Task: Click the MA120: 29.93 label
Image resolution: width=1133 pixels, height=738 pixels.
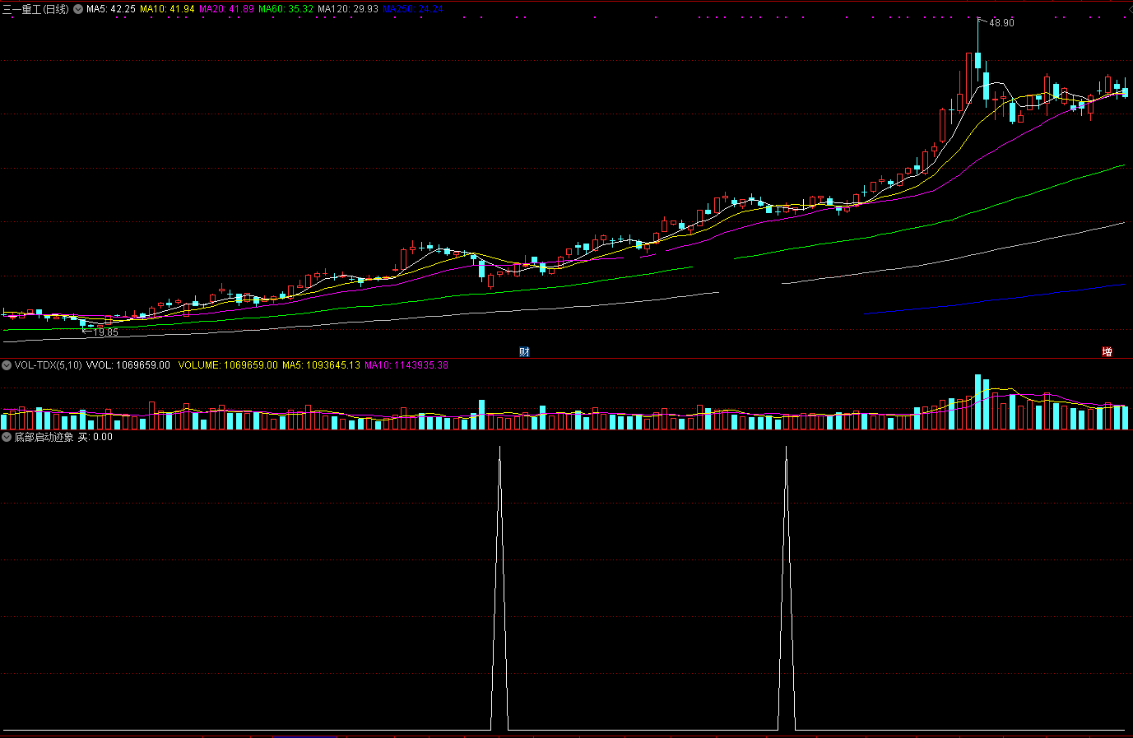Action: tap(348, 9)
